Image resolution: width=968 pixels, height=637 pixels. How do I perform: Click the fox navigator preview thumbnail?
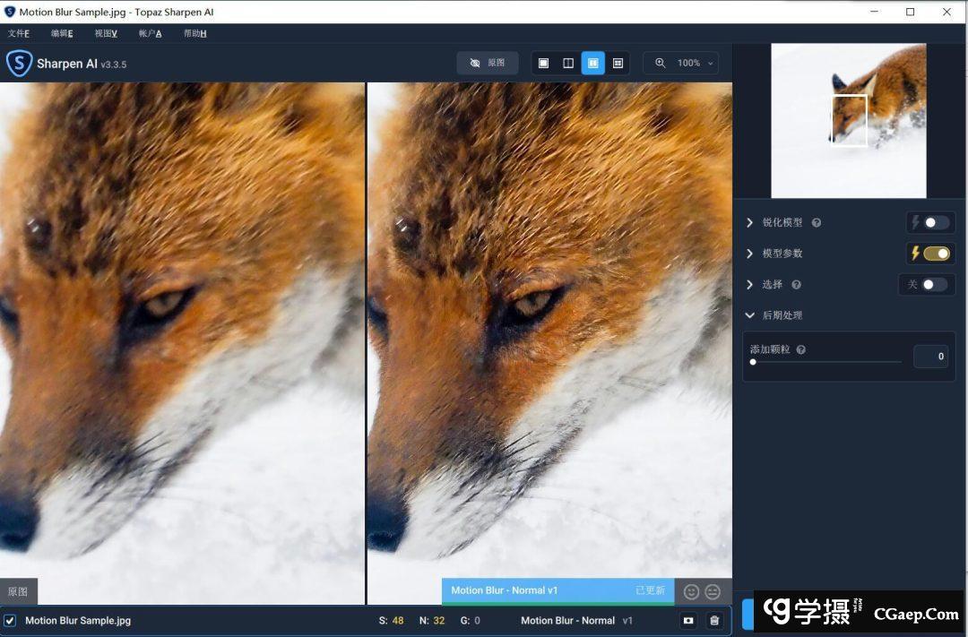848,121
